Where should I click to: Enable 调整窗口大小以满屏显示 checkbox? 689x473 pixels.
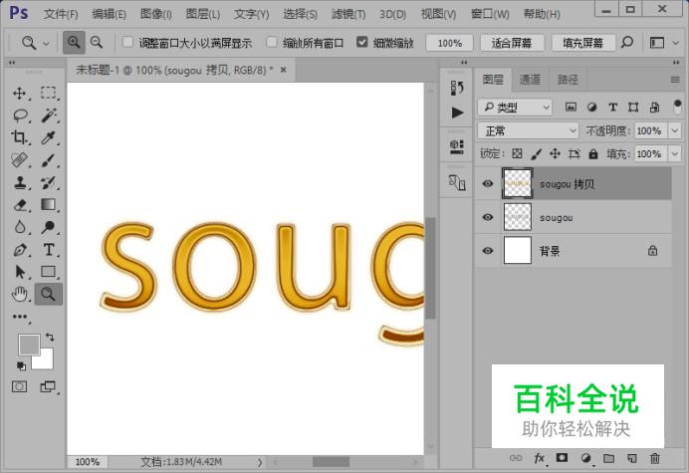[x=127, y=42]
